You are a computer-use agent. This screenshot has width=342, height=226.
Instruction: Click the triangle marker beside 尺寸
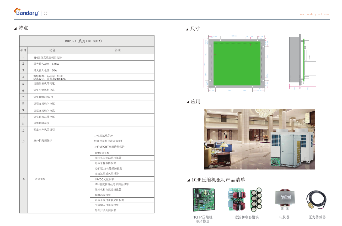point(187,29)
